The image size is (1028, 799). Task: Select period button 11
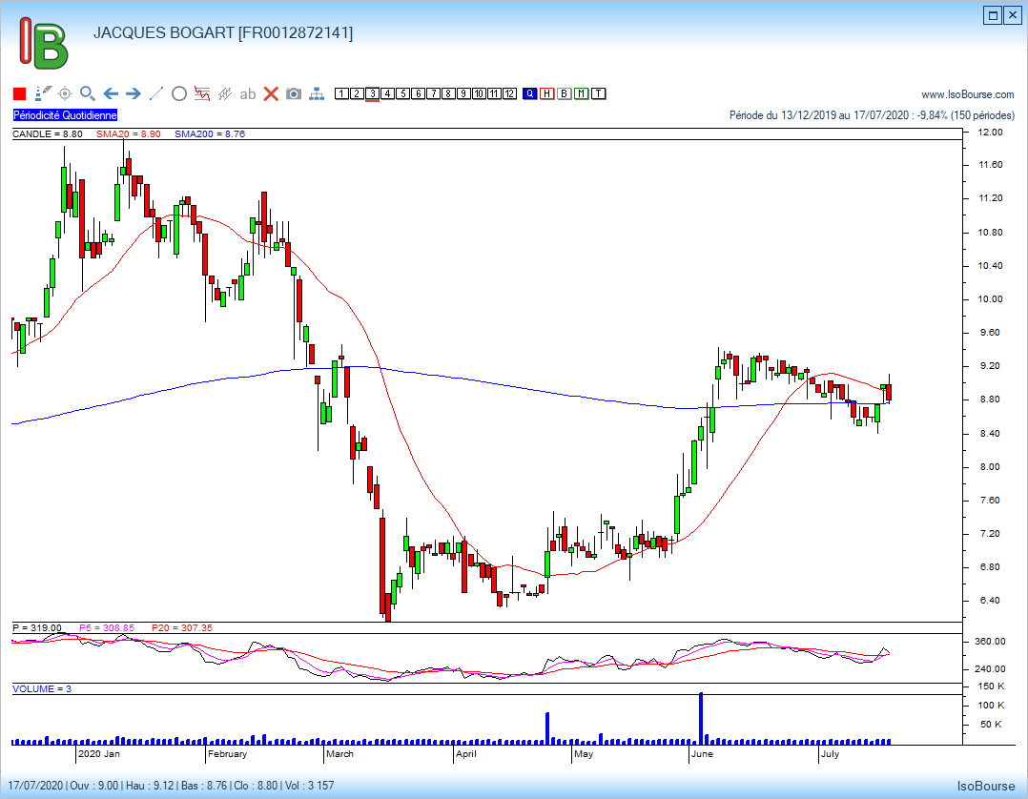pos(494,93)
